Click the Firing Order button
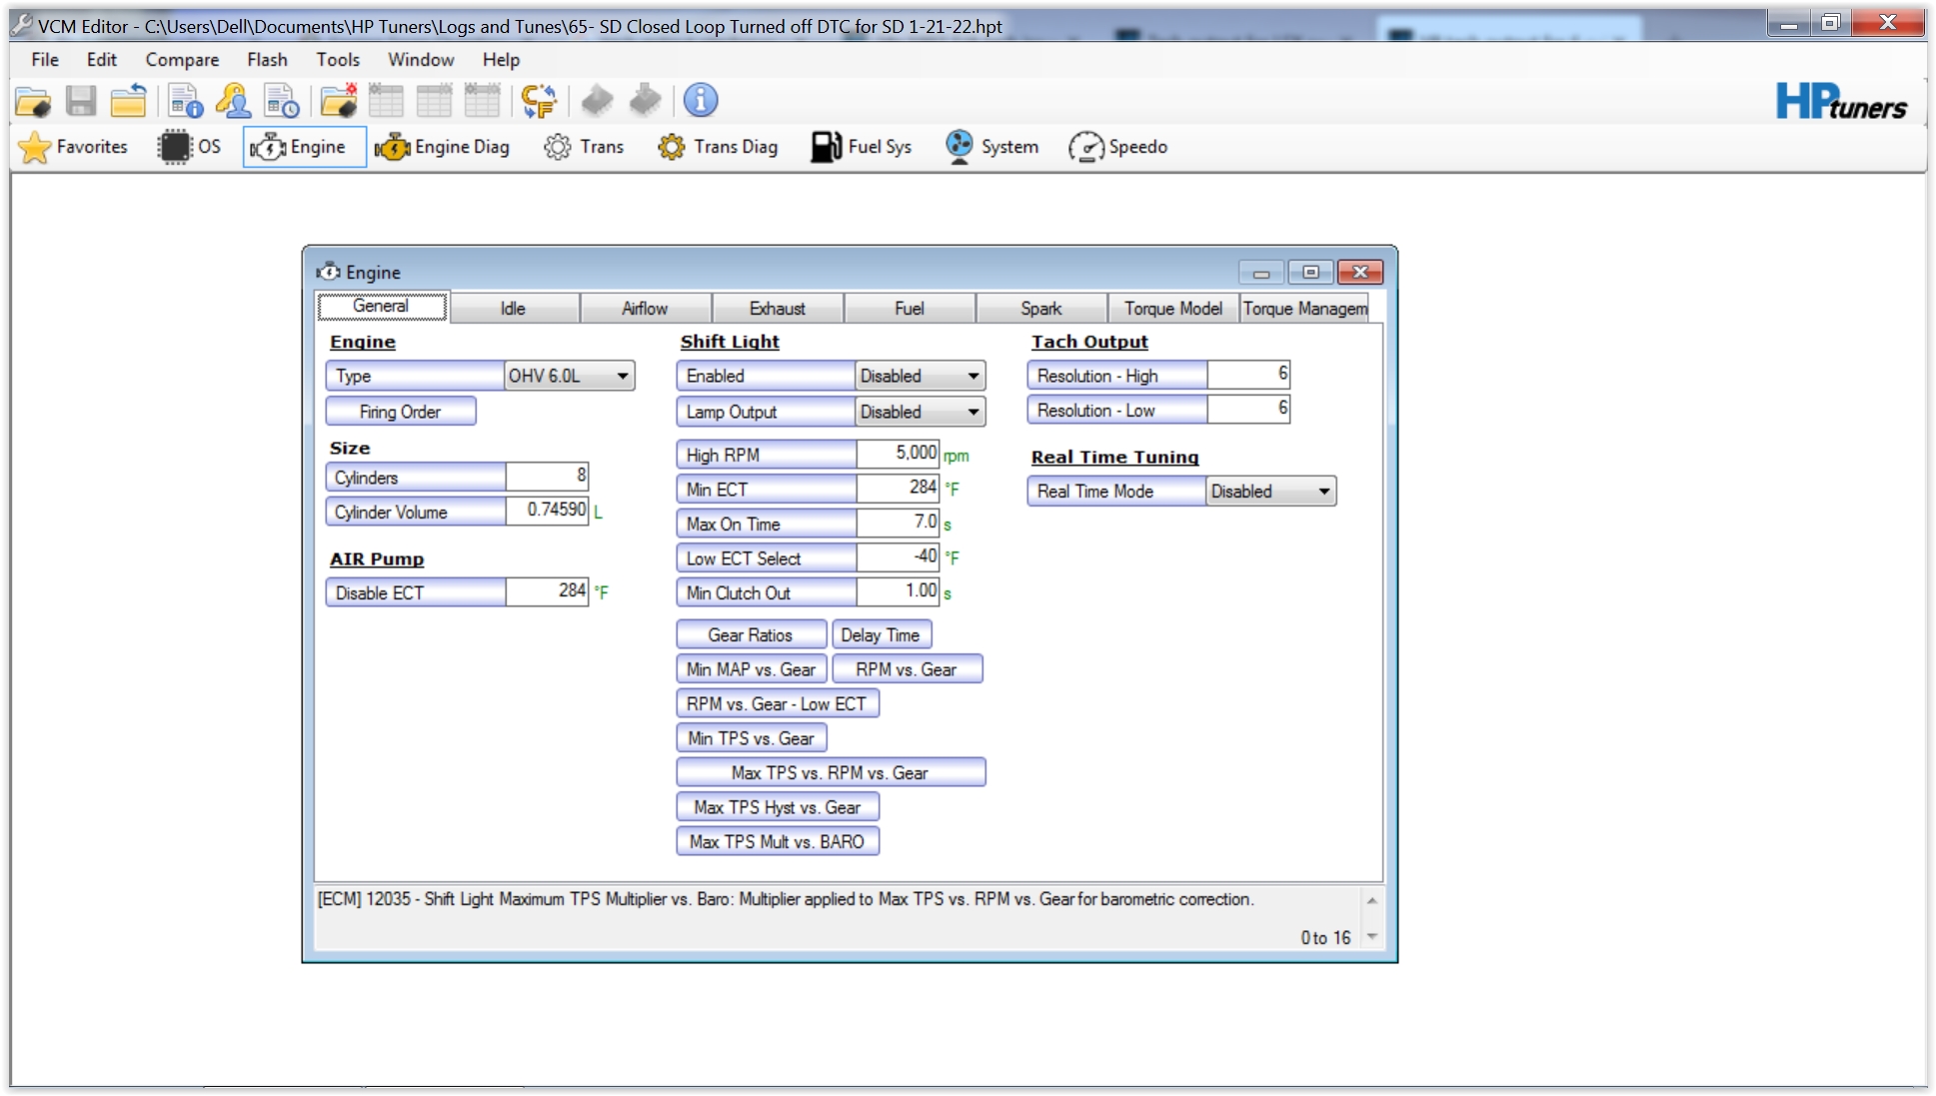Screen dimensions: 1936x1096 pyautogui.click(x=400, y=412)
